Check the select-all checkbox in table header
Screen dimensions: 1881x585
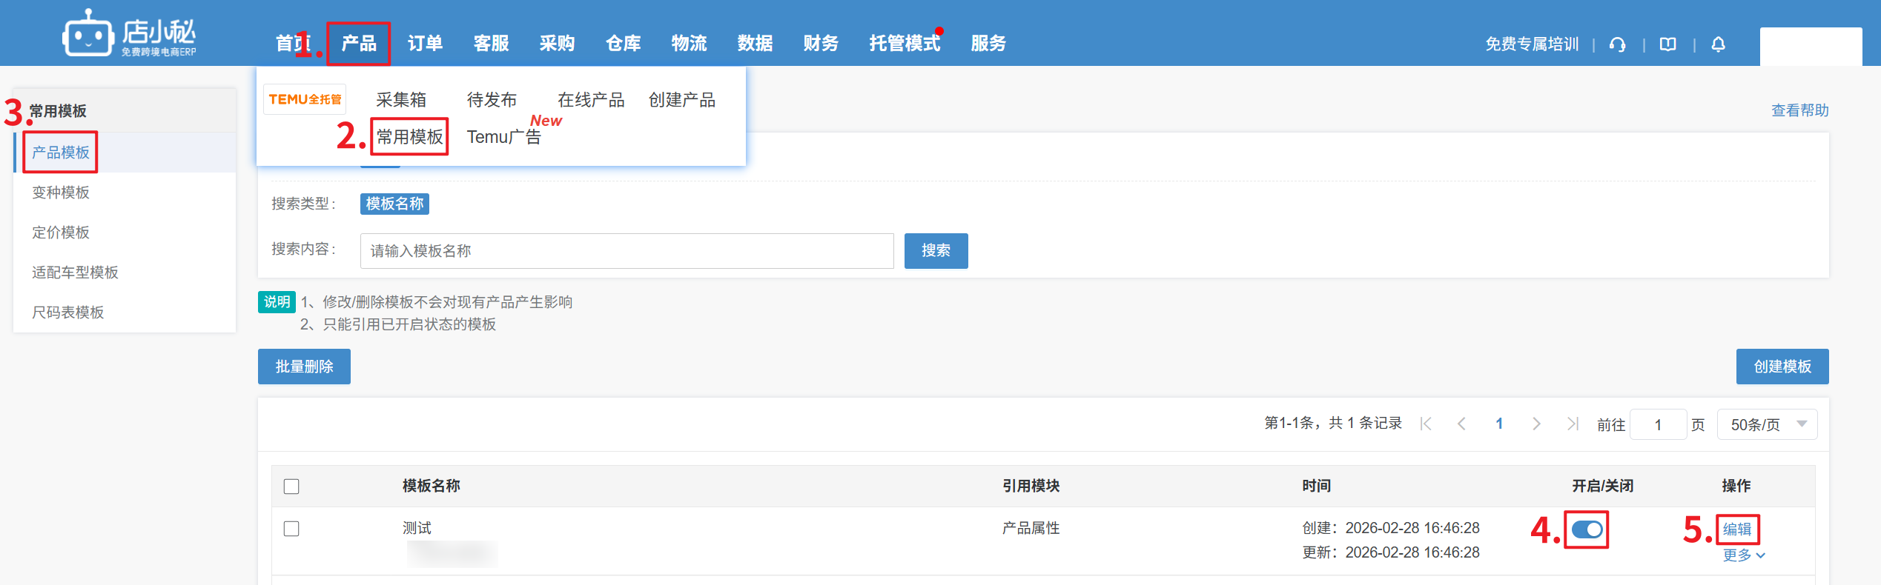pyautogui.click(x=291, y=487)
